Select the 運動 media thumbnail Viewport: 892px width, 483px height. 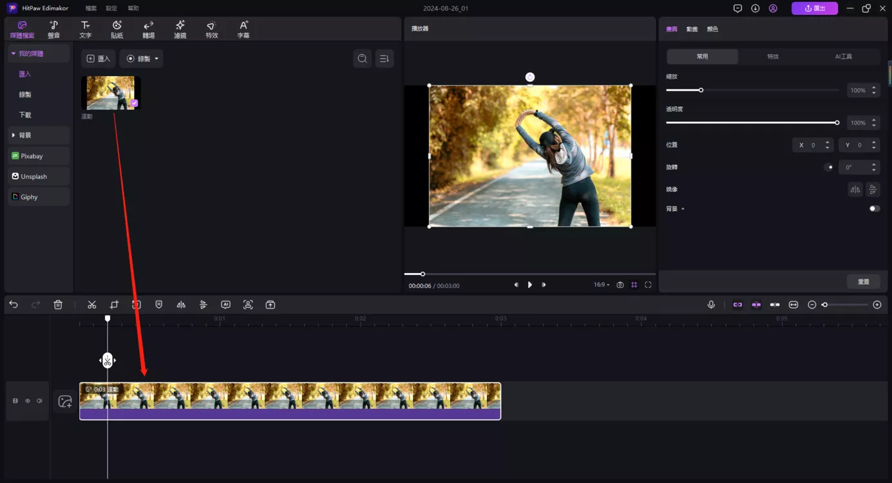point(111,93)
